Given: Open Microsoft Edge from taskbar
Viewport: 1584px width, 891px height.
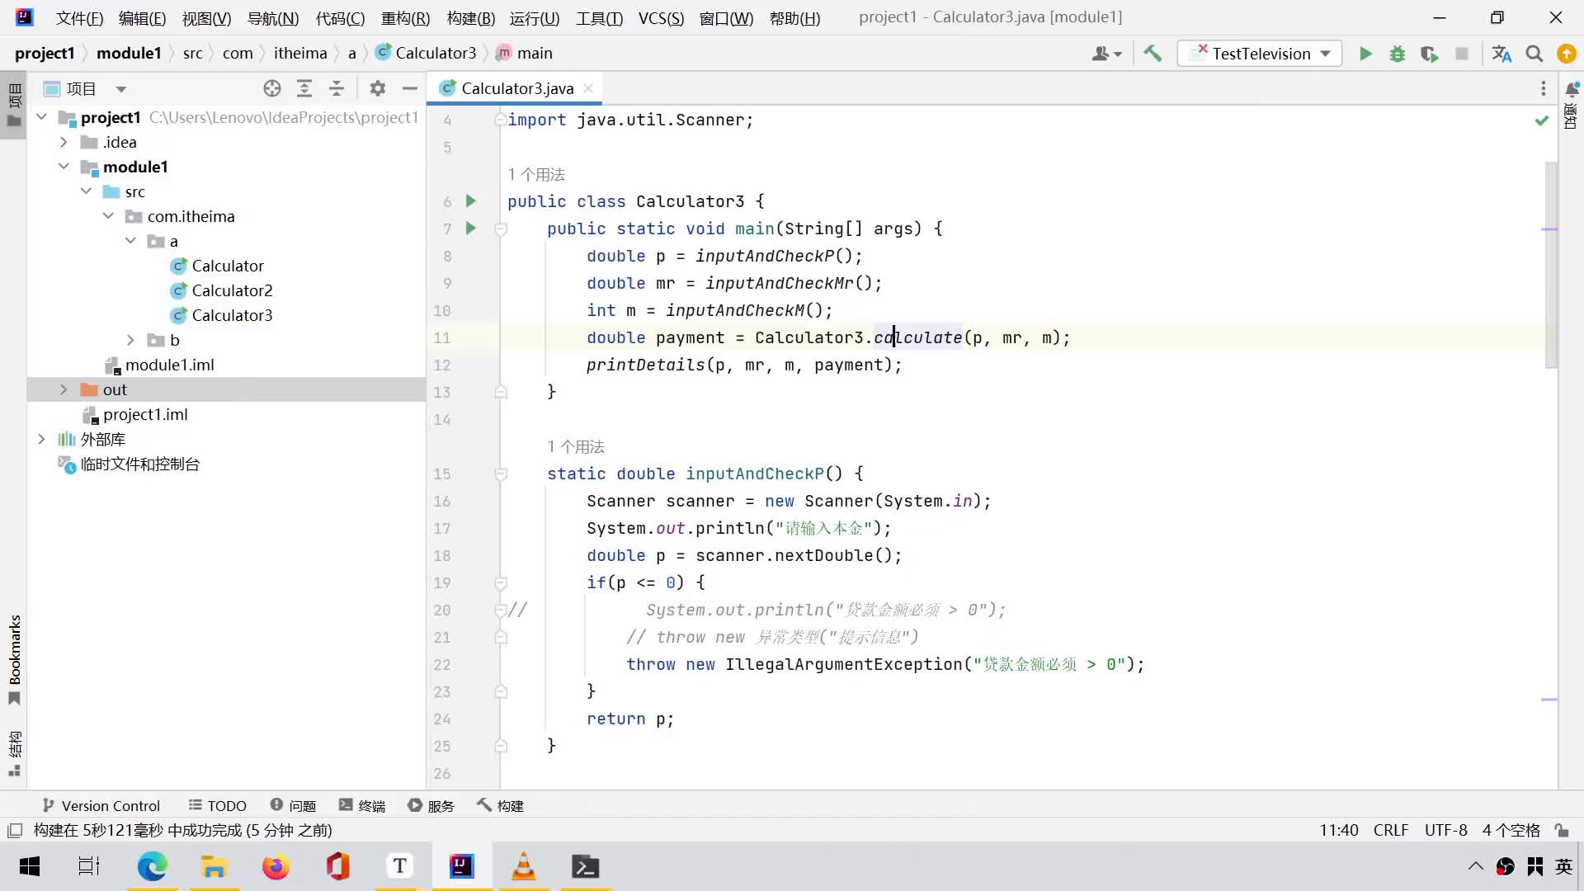Looking at the screenshot, I should 152,866.
